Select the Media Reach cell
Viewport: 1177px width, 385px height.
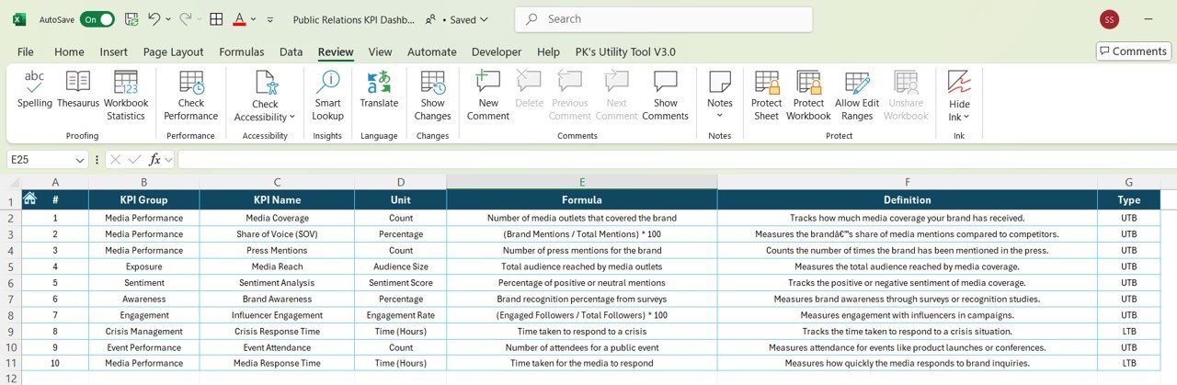[x=277, y=266]
